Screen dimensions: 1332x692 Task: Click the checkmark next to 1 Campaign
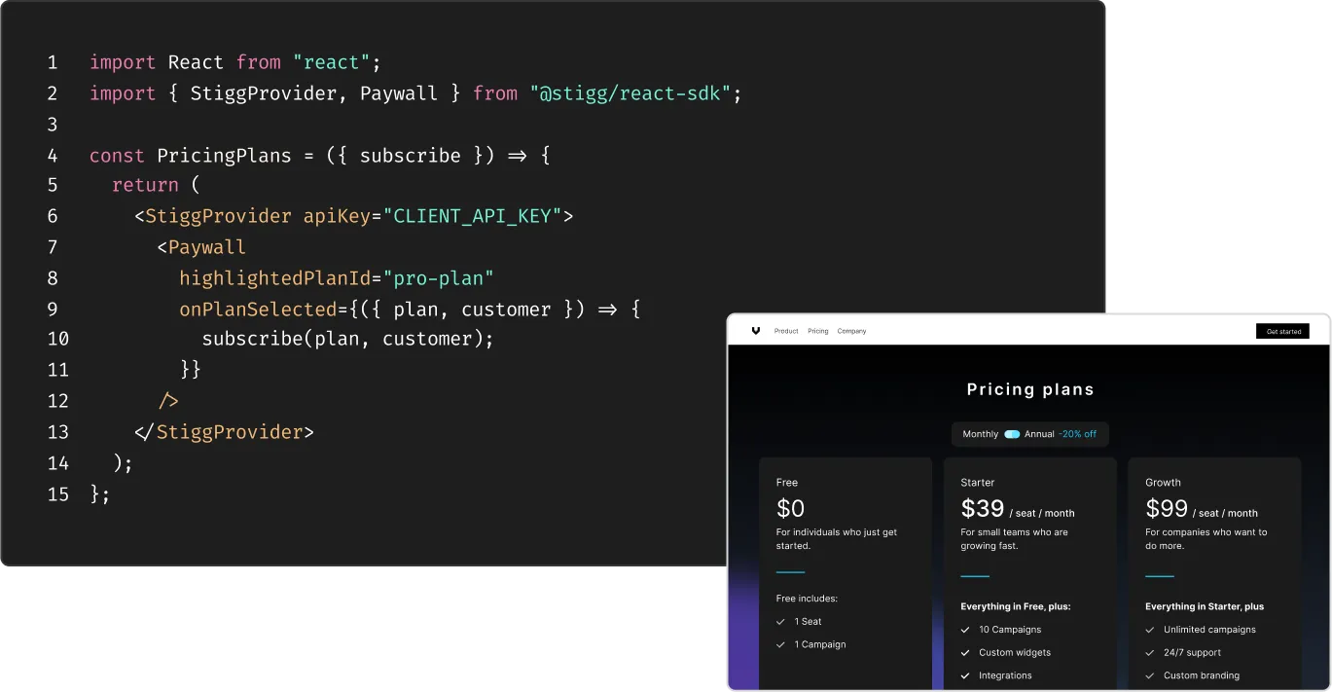coord(780,644)
